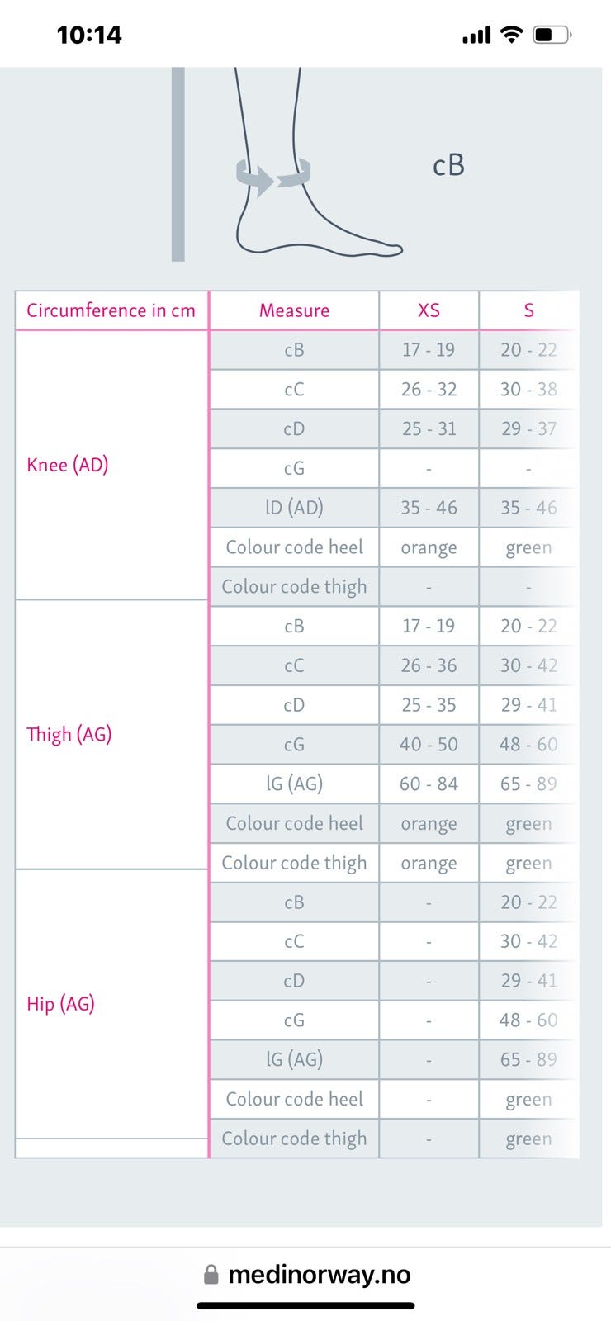Tap the clock showing 10:14

pyautogui.click(x=89, y=36)
